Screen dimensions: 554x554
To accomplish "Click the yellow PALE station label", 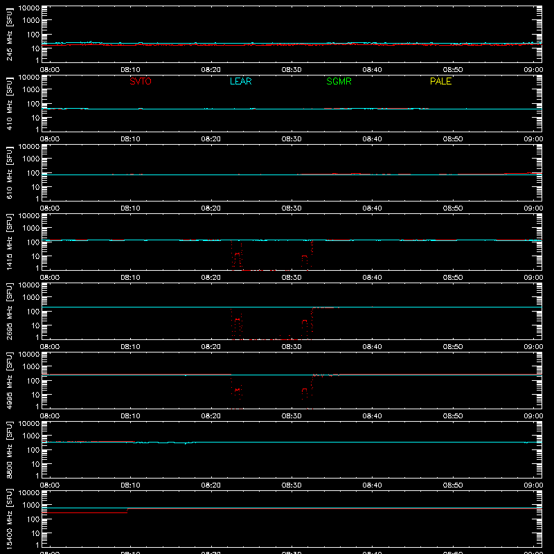I will (x=440, y=81).
